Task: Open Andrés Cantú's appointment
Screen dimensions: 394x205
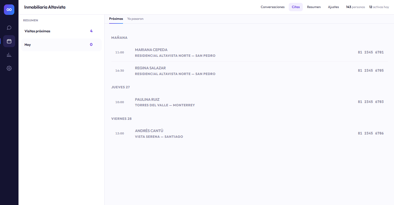Action: point(249,133)
